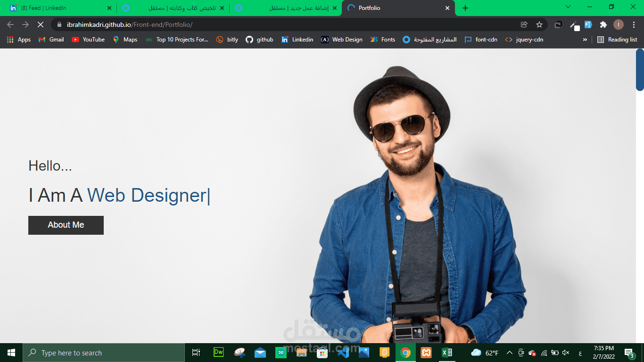Open Chrome's three-dot menu
This screenshot has height=362, width=644.
(634, 25)
